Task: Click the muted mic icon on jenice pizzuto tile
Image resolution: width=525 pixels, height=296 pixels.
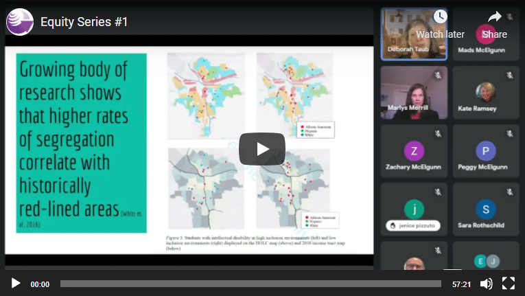Action: (438, 192)
